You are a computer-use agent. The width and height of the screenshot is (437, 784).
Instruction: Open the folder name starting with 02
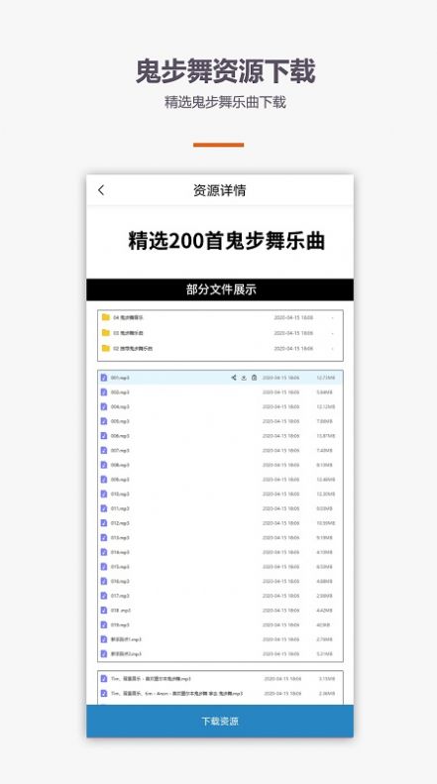(x=133, y=349)
